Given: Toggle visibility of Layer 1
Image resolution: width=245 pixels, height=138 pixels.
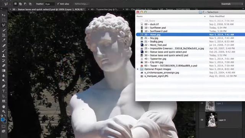Looking at the screenshot, I should point(202,103).
